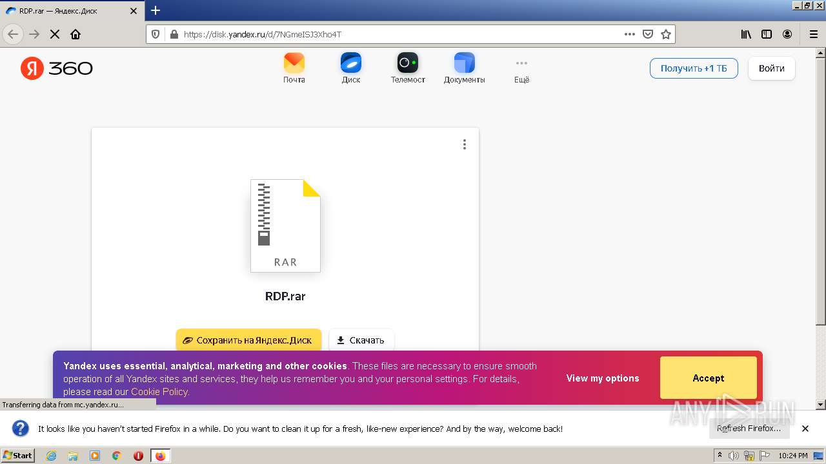Launch Internet Explorer from the taskbar
This screenshot has height=464, width=826.
pyautogui.click(x=52, y=456)
